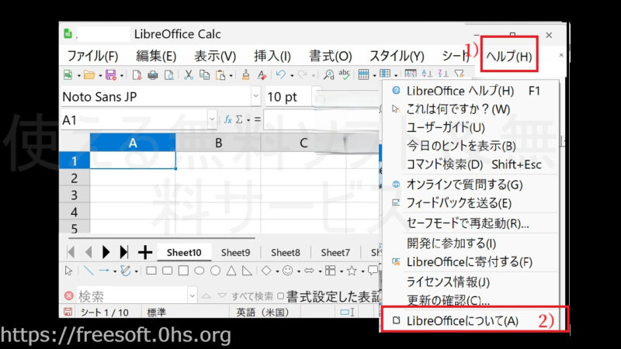The width and height of the screenshot is (621, 349).
Task: Select the Ellipse shape drawing tool
Action: point(199,271)
